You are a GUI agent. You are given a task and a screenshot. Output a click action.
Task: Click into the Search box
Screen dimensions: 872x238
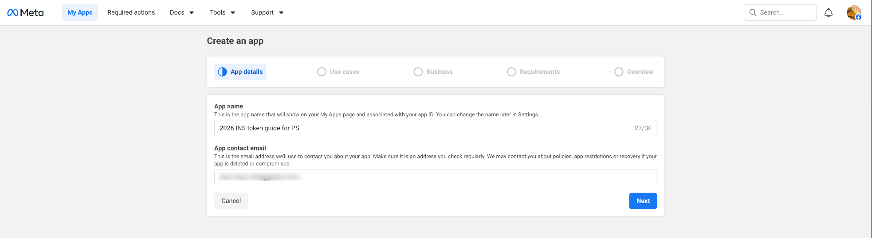click(785, 12)
